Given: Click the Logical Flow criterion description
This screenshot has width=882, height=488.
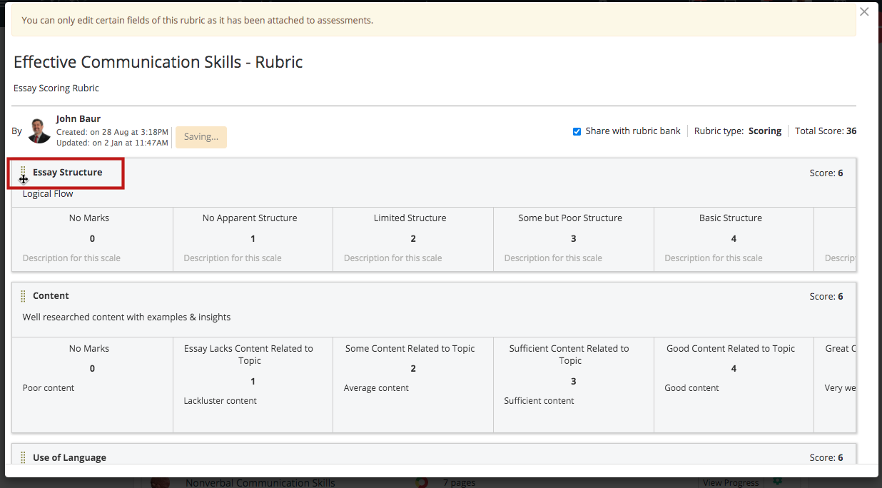Looking at the screenshot, I should point(48,194).
